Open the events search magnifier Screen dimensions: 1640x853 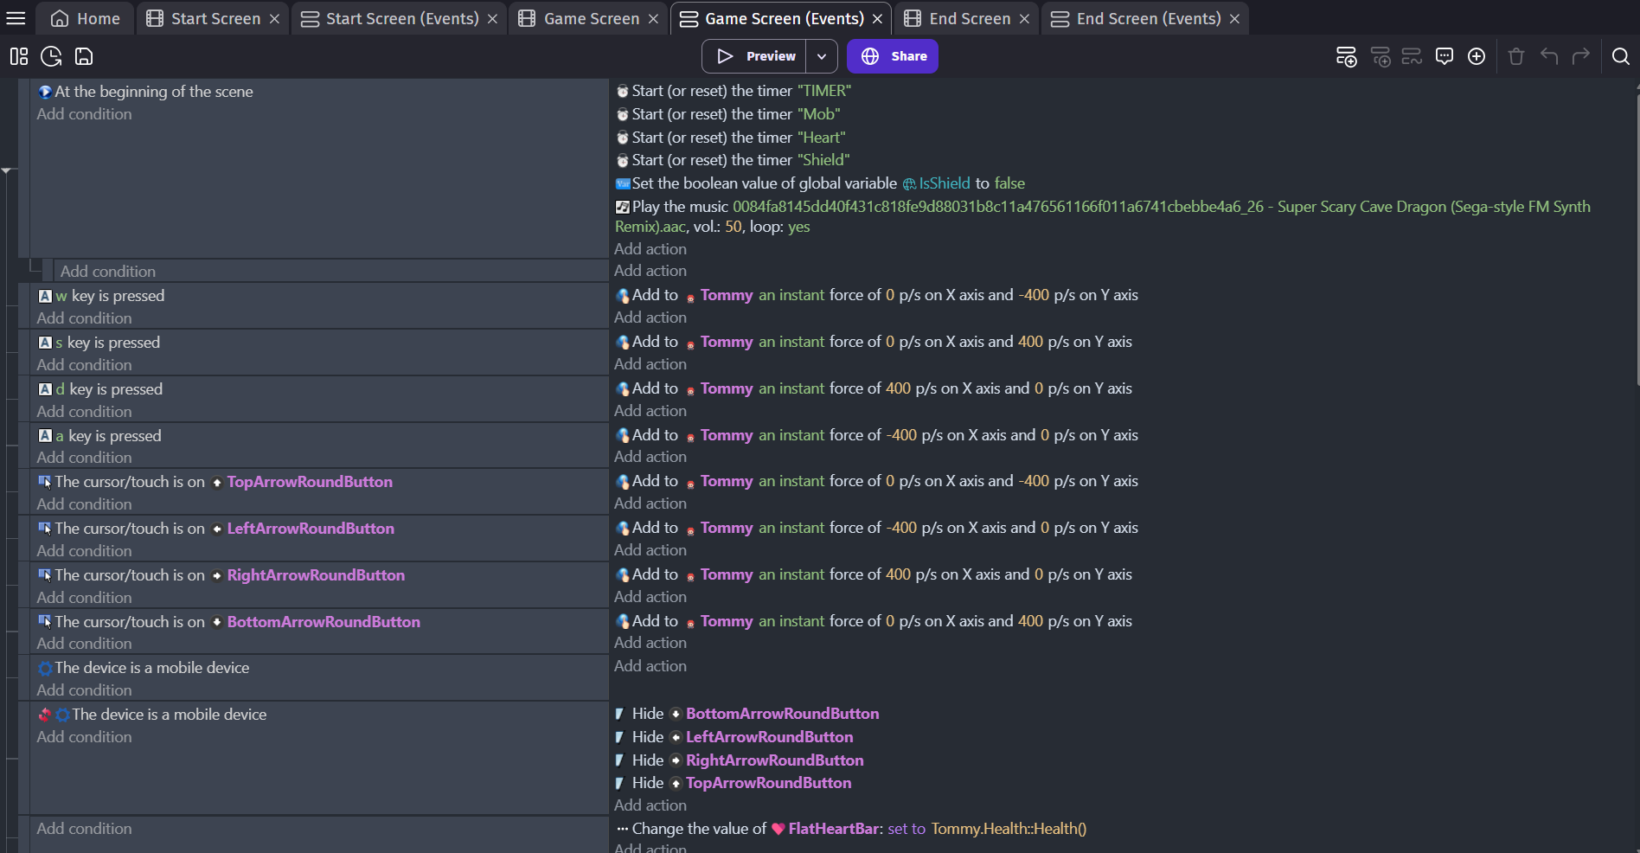(1620, 56)
